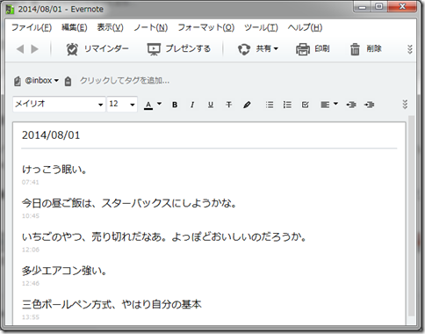Click the line starting いちごのやつ

point(164,236)
